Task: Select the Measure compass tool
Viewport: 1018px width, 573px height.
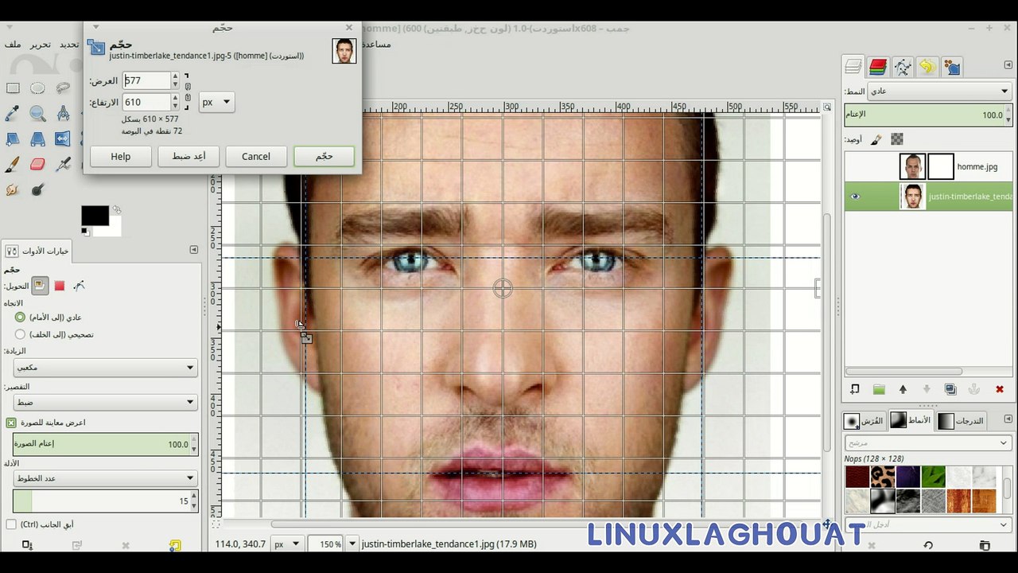Action: (63, 114)
